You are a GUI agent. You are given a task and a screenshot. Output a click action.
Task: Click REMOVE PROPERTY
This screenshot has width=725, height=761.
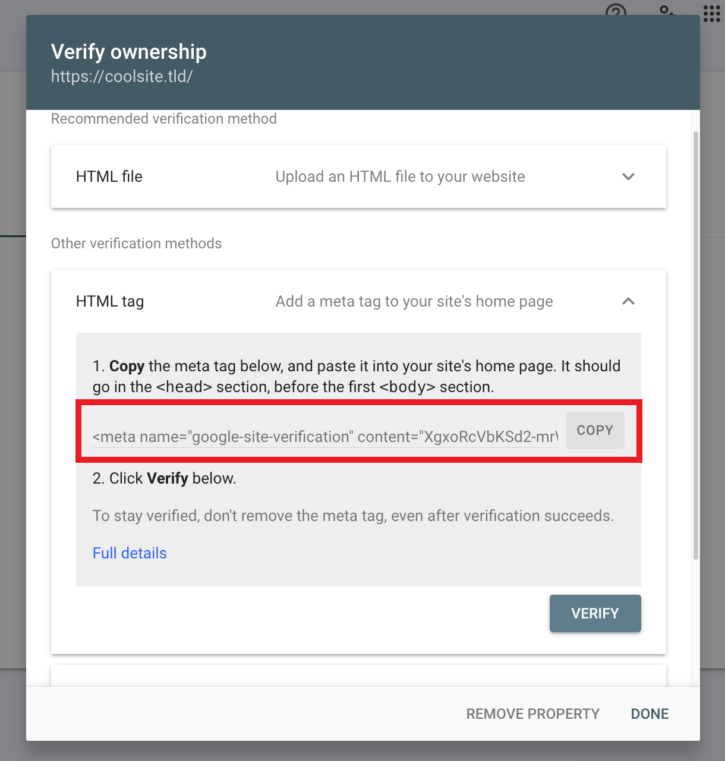coord(532,713)
